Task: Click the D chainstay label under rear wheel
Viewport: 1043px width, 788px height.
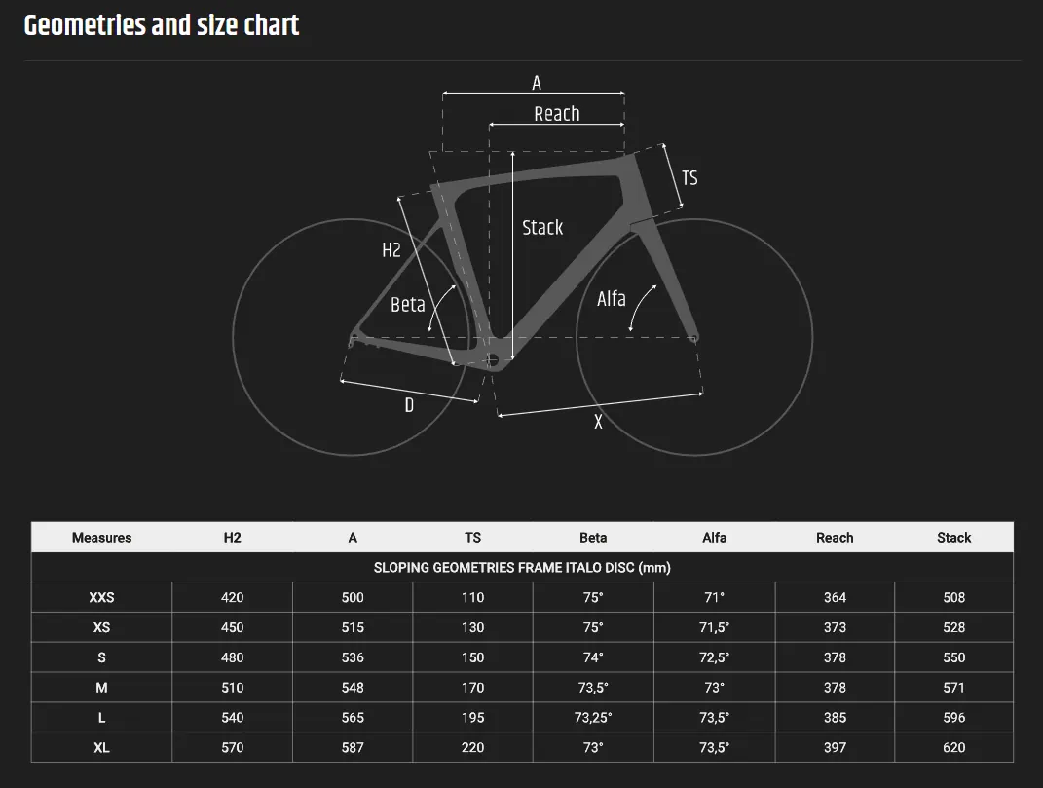Action: (409, 405)
